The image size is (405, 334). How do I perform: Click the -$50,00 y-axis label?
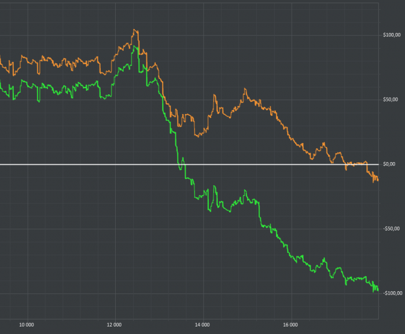(x=391, y=229)
